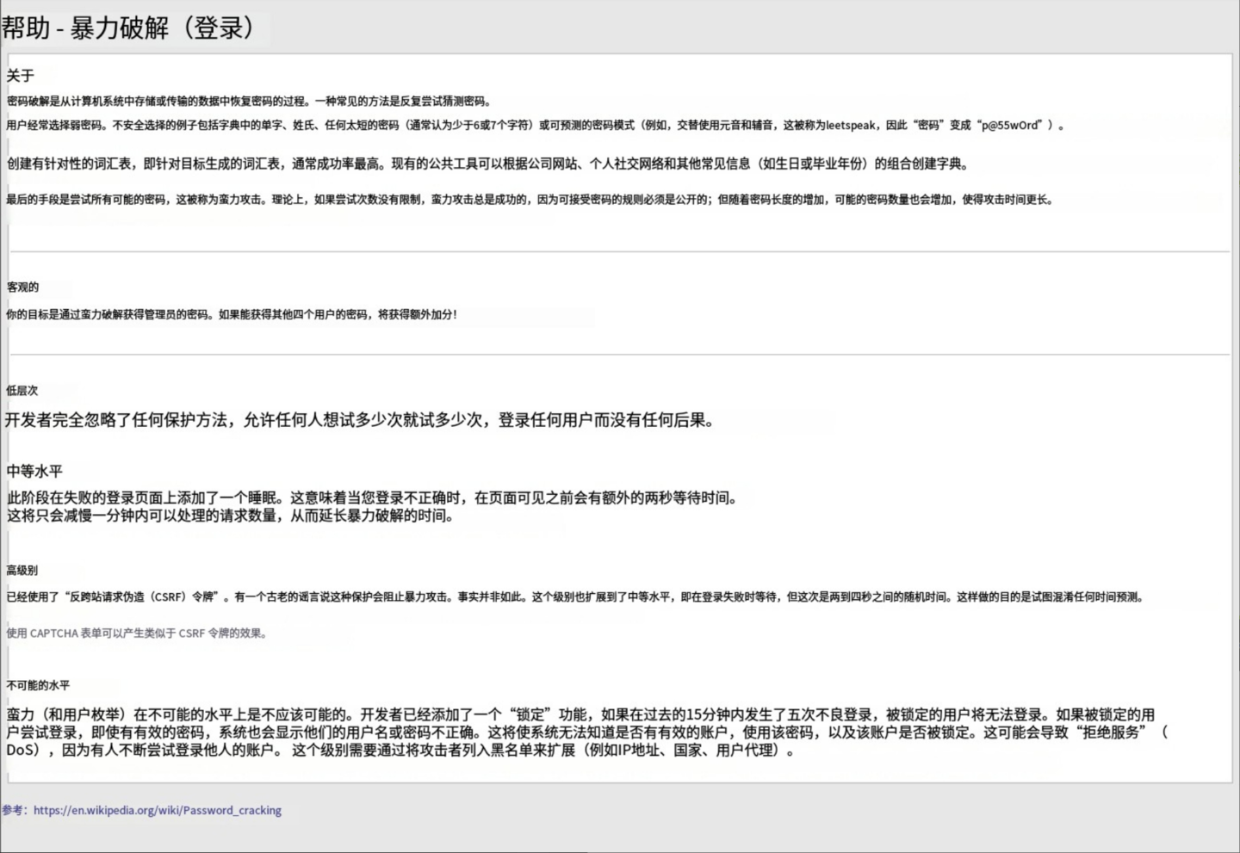Click the 中等水平 level heading
Viewport: 1240px width, 853px height.
point(34,472)
